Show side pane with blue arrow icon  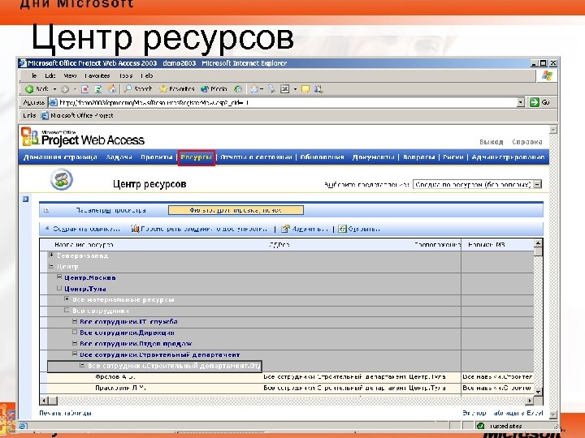[x=25, y=200]
